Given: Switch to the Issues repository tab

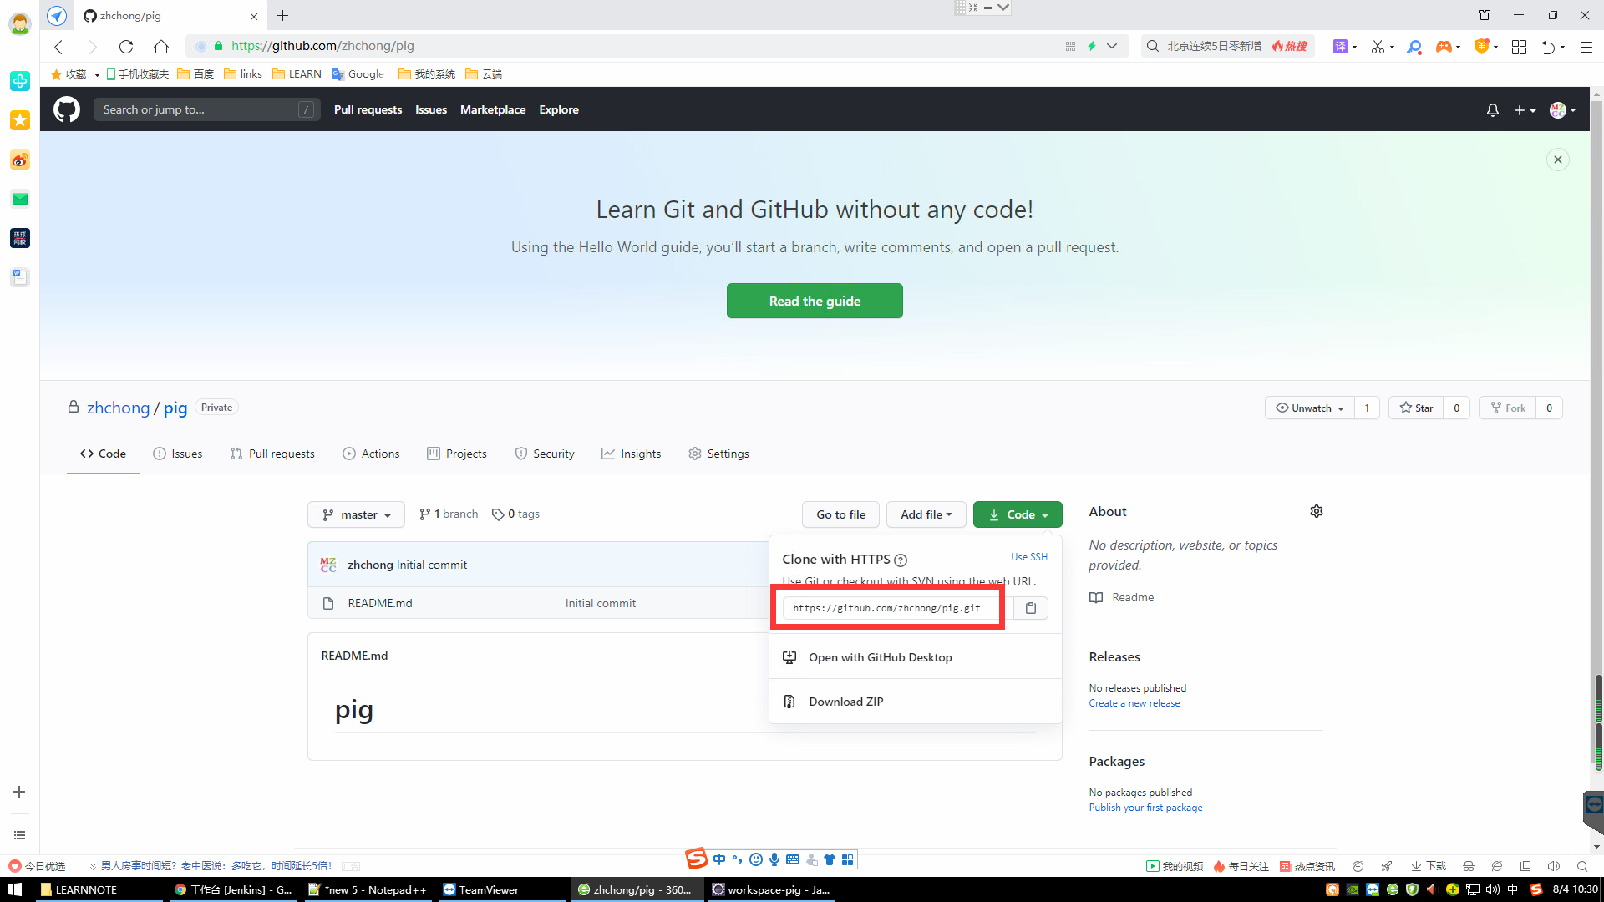Looking at the screenshot, I should tap(178, 454).
